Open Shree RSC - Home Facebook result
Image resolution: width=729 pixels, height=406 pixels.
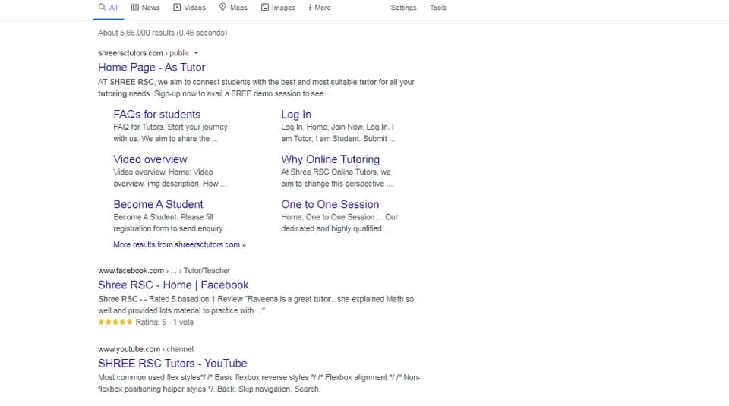pos(173,285)
